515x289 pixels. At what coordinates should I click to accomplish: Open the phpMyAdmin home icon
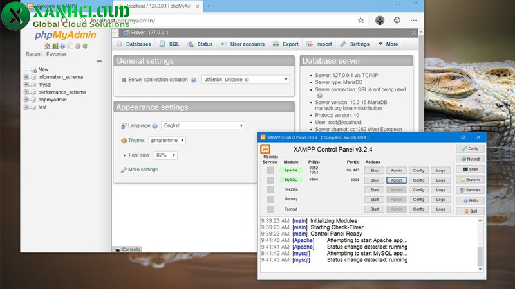(47, 46)
